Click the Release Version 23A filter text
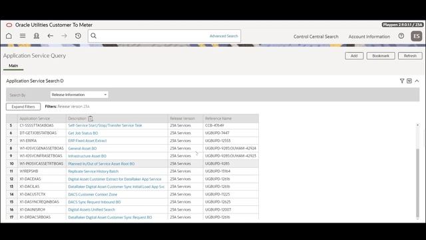Image resolution: width=426 pixels, height=240 pixels. tap(74, 107)
